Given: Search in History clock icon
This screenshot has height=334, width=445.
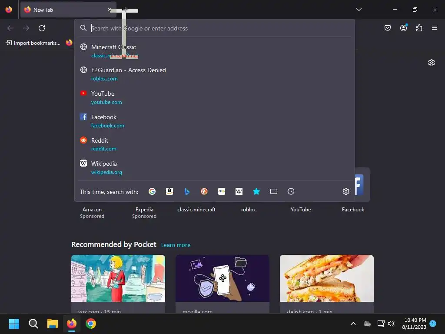Looking at the screenshot, I should click(x=291, y=191).
